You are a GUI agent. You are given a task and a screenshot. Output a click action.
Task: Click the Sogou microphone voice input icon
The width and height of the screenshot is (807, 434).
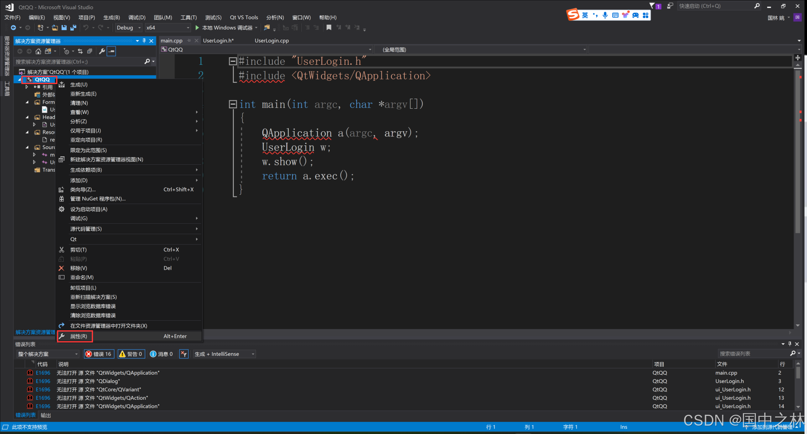click(605, 15)
